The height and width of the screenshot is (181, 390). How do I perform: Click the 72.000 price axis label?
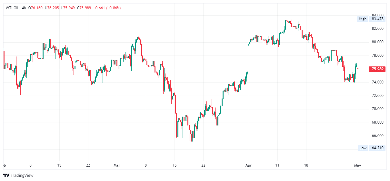pyautogui.click(x=377, y=96)
